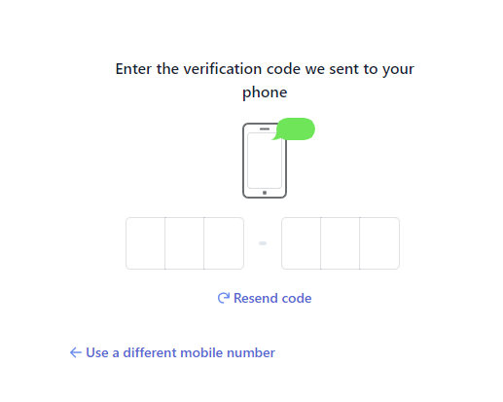Click the word phone on the heading's second line

[x=265, y=92]
